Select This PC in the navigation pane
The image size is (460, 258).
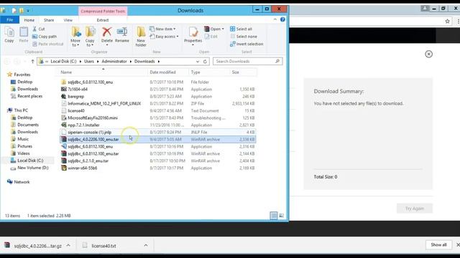click(x=17, y=110)
